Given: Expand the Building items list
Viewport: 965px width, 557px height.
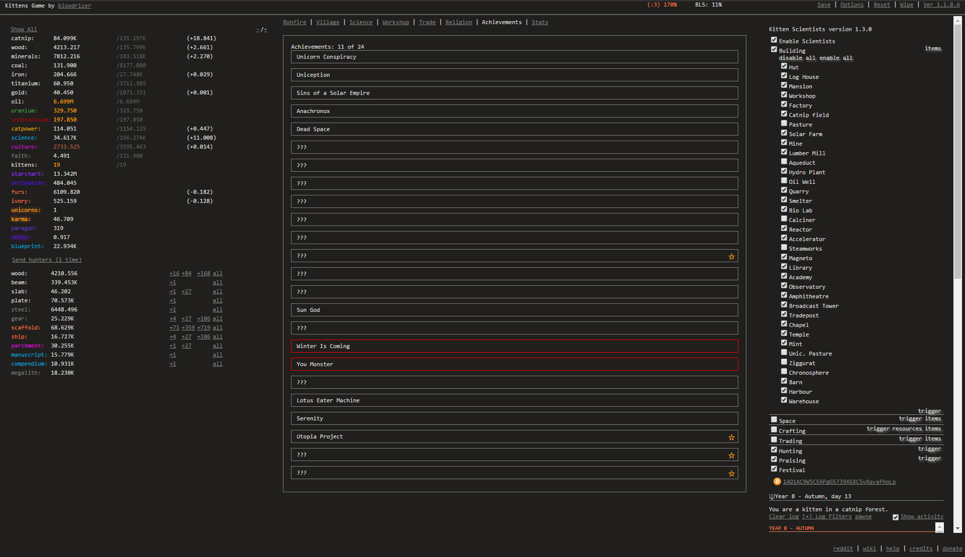Looking at the screenshot, I should pos(932,49).
